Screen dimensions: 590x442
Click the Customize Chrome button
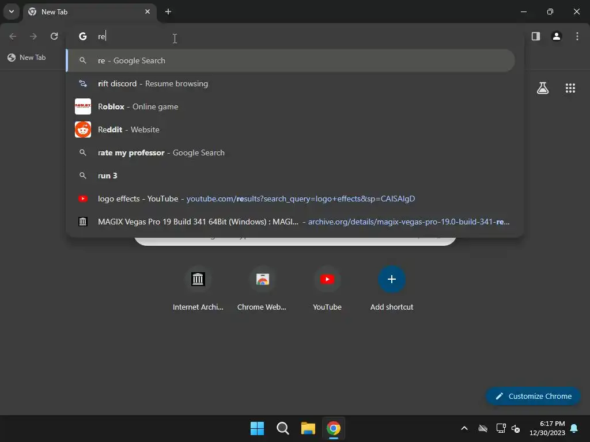(x=533, y=396)
